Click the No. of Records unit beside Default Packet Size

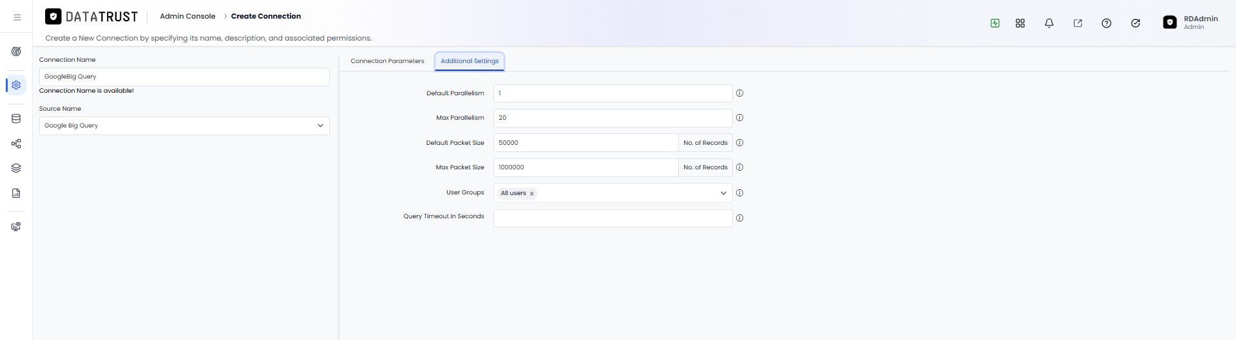click(705, 143)
